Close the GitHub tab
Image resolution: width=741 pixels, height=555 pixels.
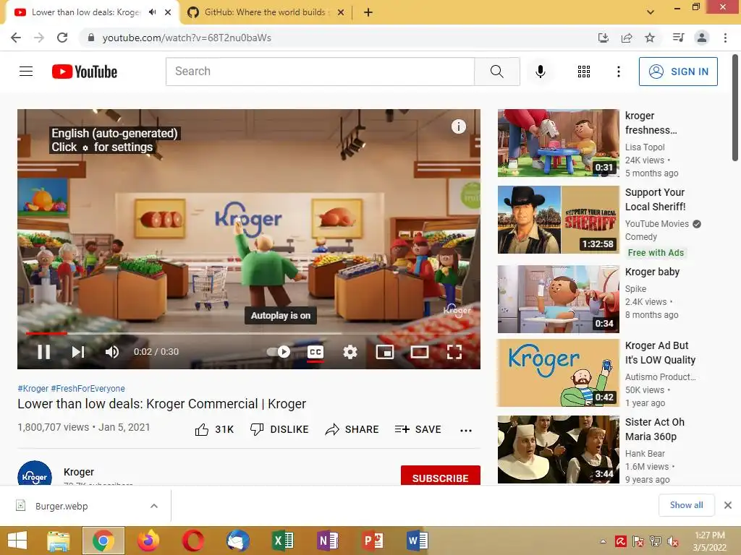[341, 12]
